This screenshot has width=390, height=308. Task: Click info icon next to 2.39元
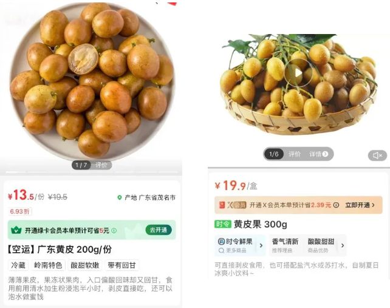pos(336,205)
